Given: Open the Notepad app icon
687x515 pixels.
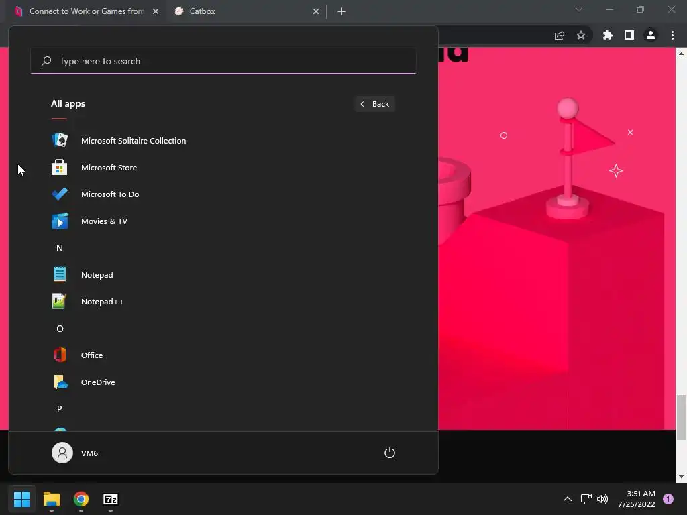Looking at the screenshot, I should [x=60, y=274].
